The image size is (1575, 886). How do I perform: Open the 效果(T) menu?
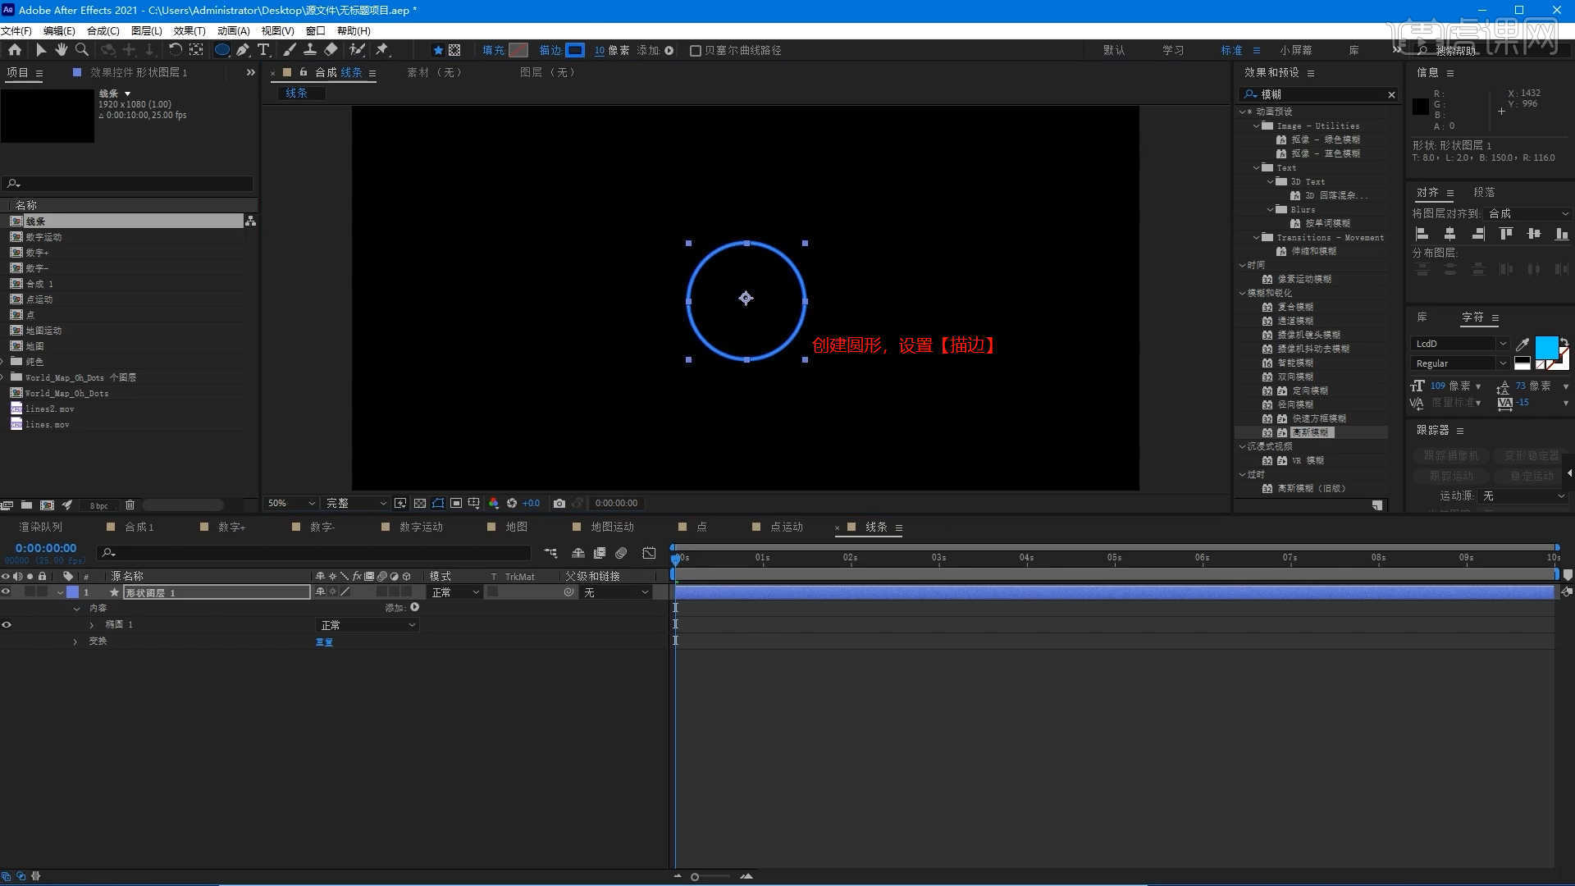[189, 30]
